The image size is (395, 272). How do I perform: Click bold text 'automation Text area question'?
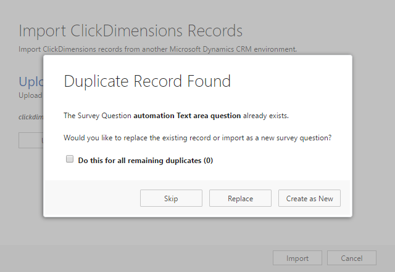point(187,115)
